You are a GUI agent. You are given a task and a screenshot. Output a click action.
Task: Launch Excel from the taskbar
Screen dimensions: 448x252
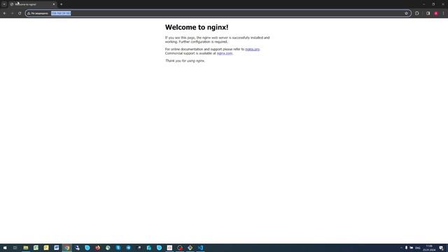pos(36,248)
